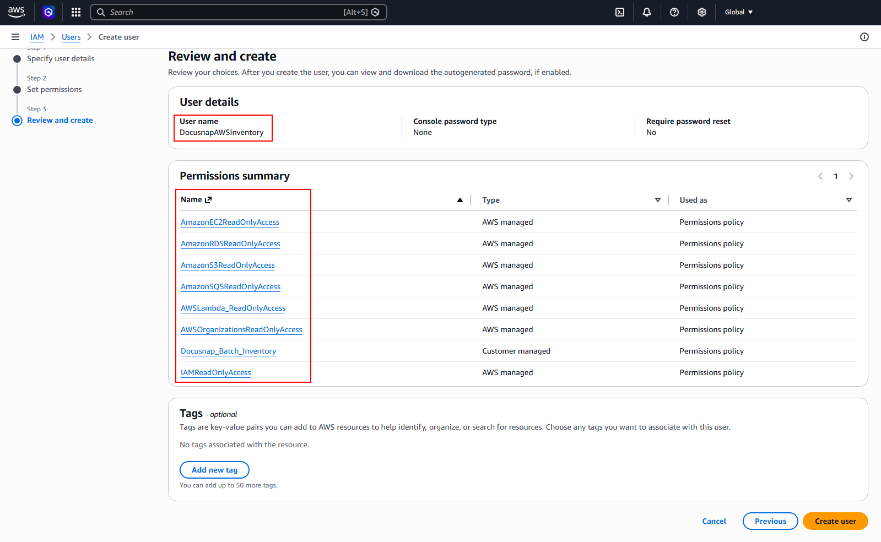The height and width of the screenshot is (542, 881).
Task: Open the notifications bell
Action: coord(647,12)
